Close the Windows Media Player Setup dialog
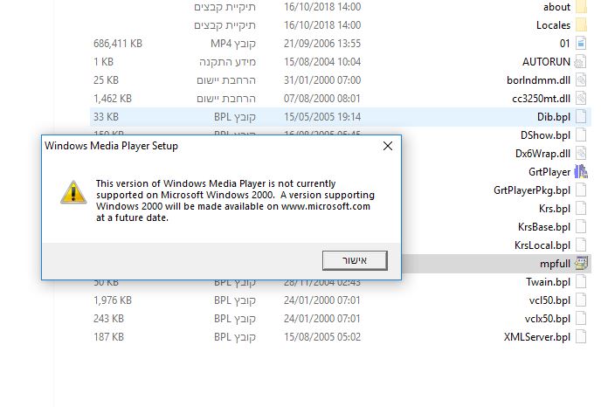The image size is (601, 407). 388,146
